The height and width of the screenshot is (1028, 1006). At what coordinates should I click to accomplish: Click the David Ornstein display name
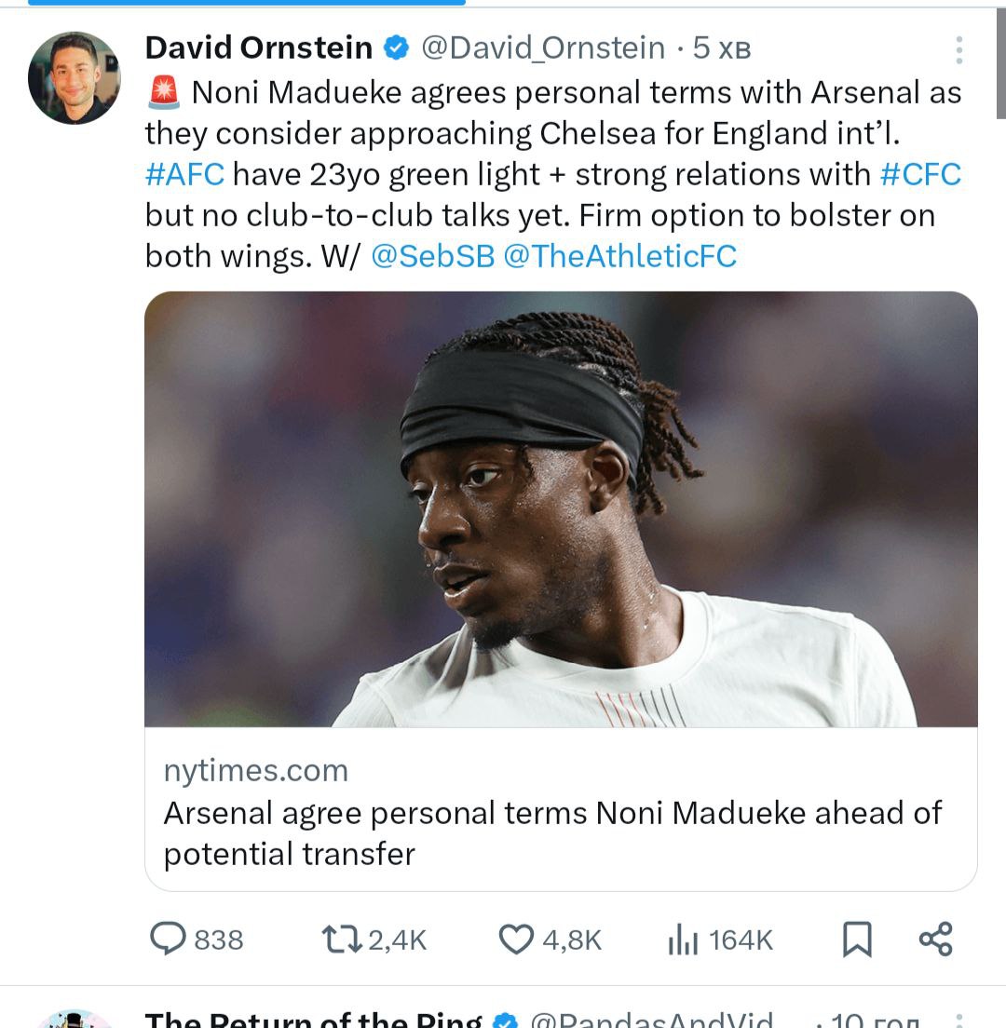tap(259, 48)
